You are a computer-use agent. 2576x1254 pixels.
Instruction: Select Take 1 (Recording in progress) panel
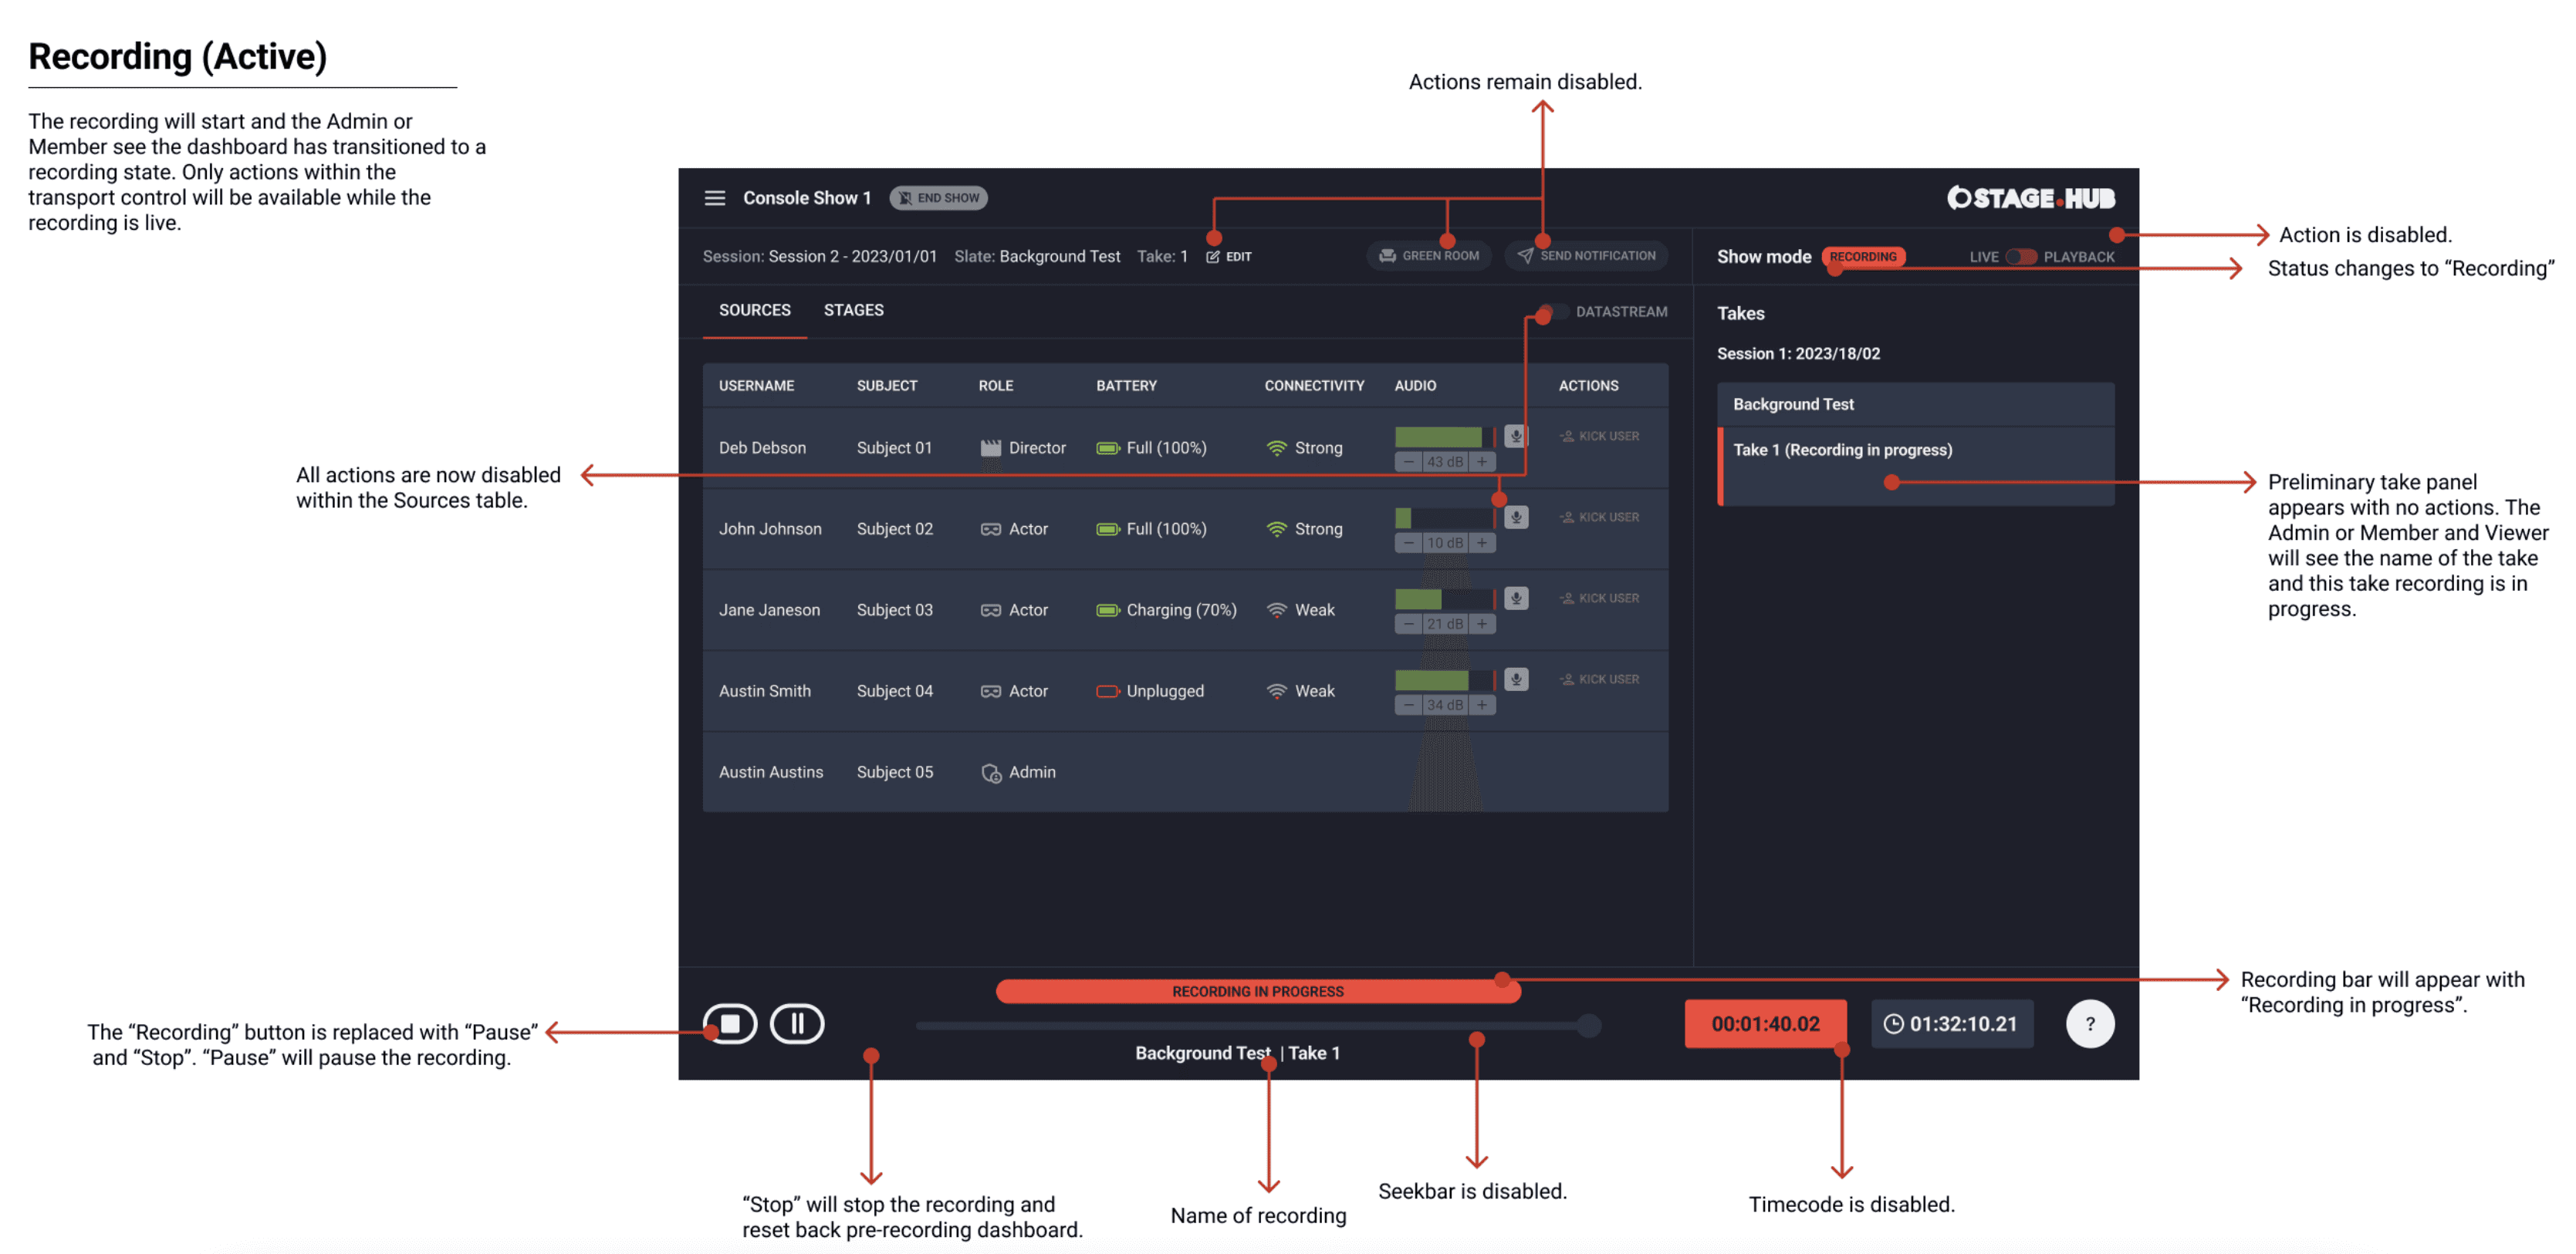pyautogui.click(x=1916, y=467)
